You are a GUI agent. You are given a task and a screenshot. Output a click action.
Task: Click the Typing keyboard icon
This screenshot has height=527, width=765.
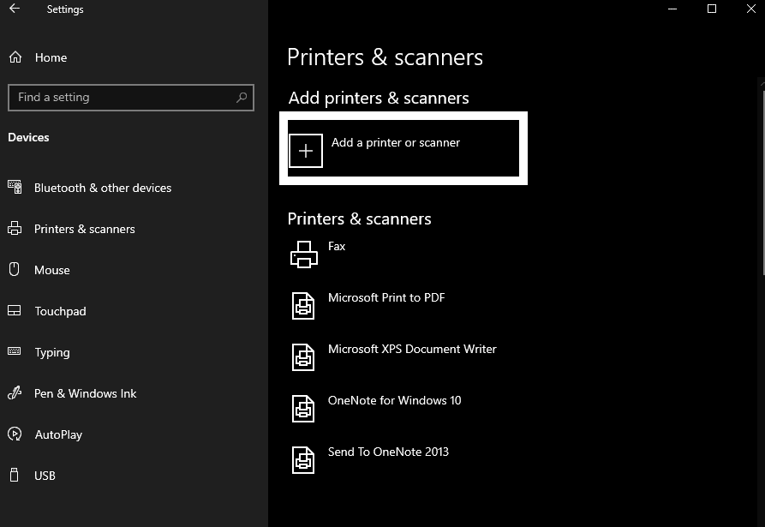15,350
